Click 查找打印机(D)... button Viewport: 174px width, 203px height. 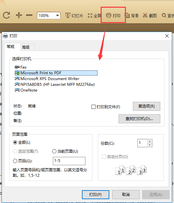(x=139, y=119)
